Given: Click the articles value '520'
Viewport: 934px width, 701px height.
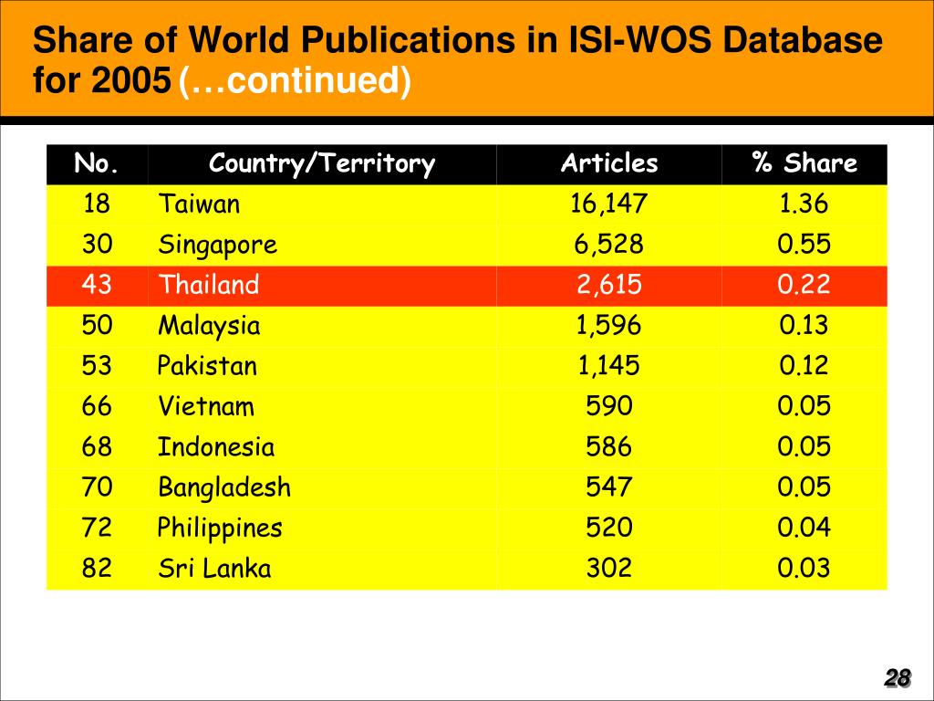Looking at the screenshot, I should tap(608, 528).
